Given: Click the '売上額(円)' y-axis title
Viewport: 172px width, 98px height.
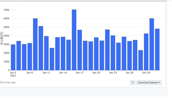Looking at the screenshot, I should pos(2,38).
